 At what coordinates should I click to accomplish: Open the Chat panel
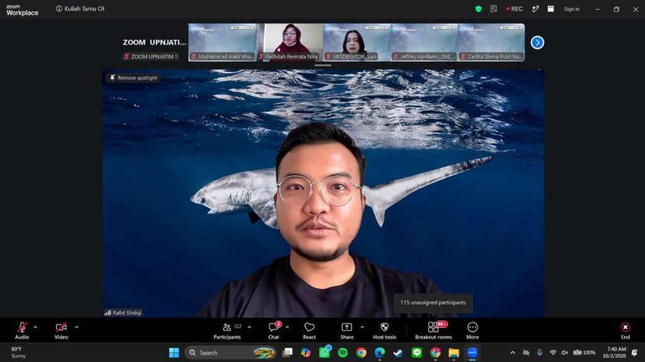tap(273, 331)
